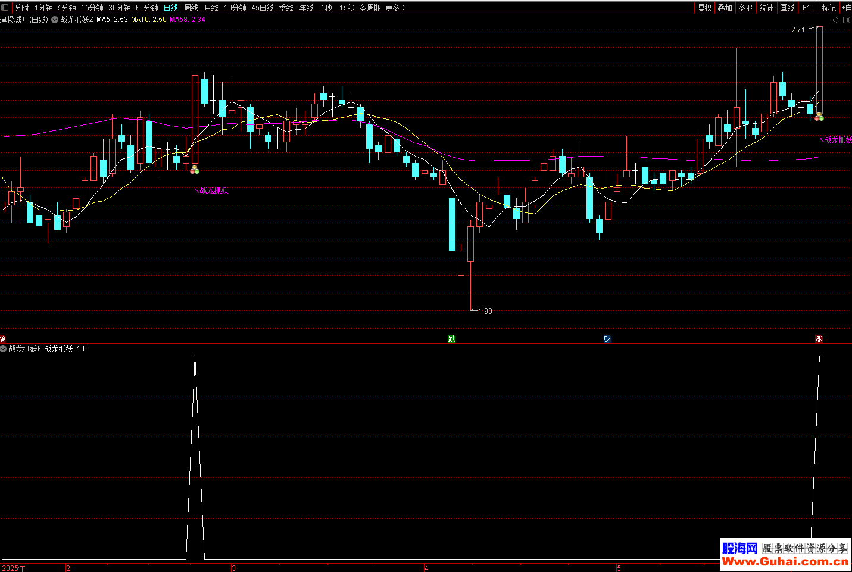Select the 60分钟 period tab

[x=147, y=8]
